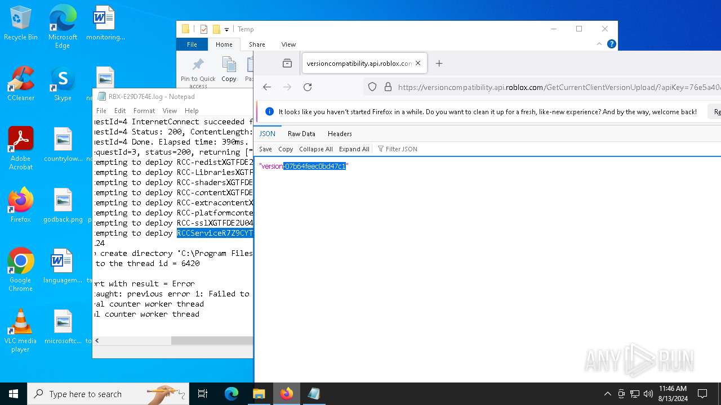Reload the current Firefox page
Image resolution: width=721 pixels, height=405 pixels.
pyautogui.click(x=308, y=87)
